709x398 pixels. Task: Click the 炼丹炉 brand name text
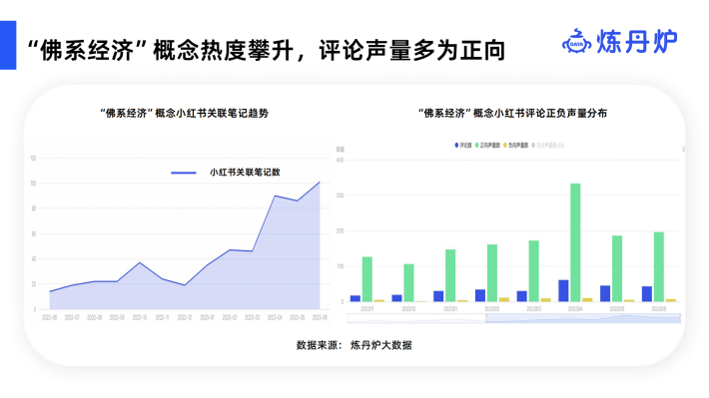coord(637,42)
